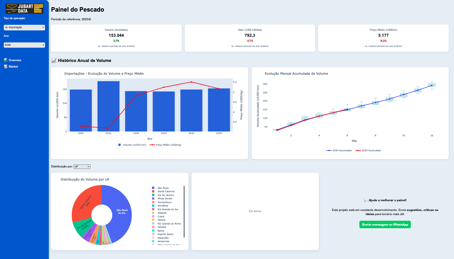Click the bar chart icon beside Overview
454x259 pixels.
(x=6, y=60)
